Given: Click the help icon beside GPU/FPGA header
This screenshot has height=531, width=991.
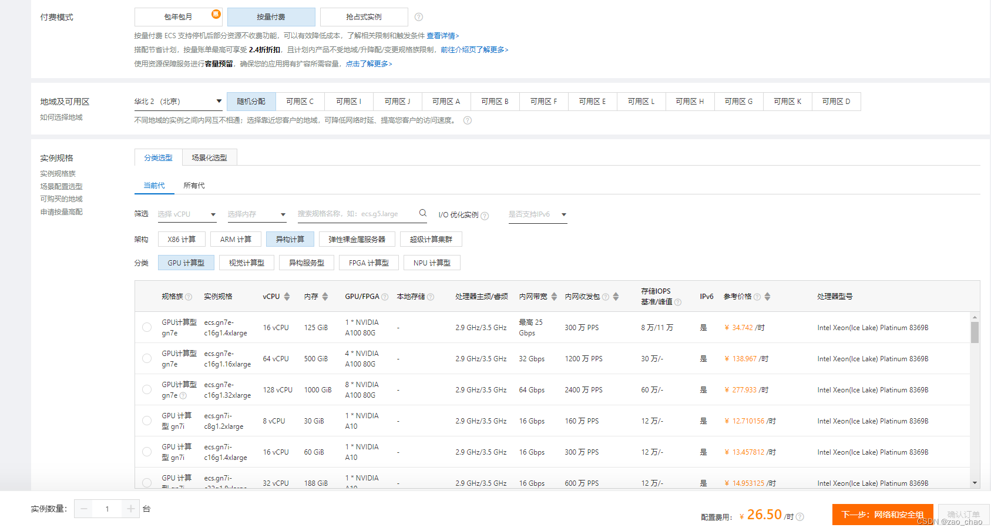Looking at the screenshot, I should coord(385,297).
